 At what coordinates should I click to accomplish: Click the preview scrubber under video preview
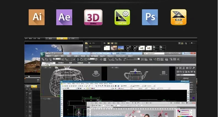29,76
